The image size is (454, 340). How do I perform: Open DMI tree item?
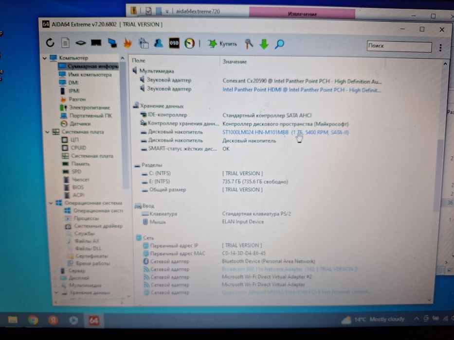(x=69, y=83)
